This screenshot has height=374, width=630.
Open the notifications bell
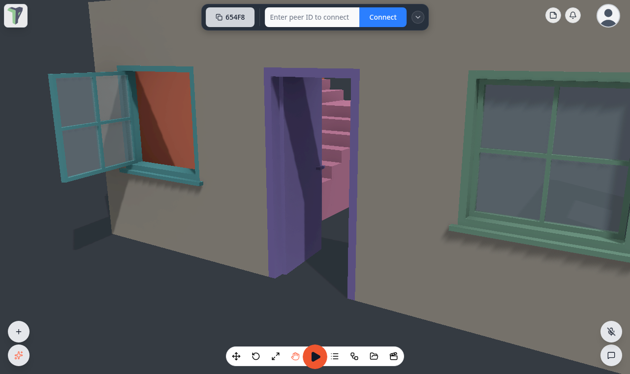coord(573,15)
